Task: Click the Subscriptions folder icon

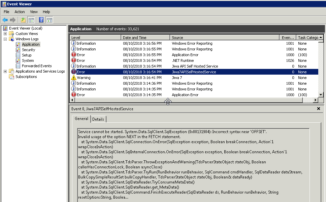Action: click(12, 77)
